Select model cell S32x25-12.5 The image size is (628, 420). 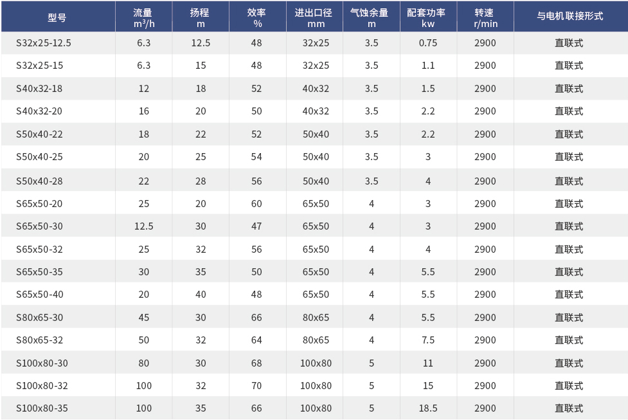(44, 43)
